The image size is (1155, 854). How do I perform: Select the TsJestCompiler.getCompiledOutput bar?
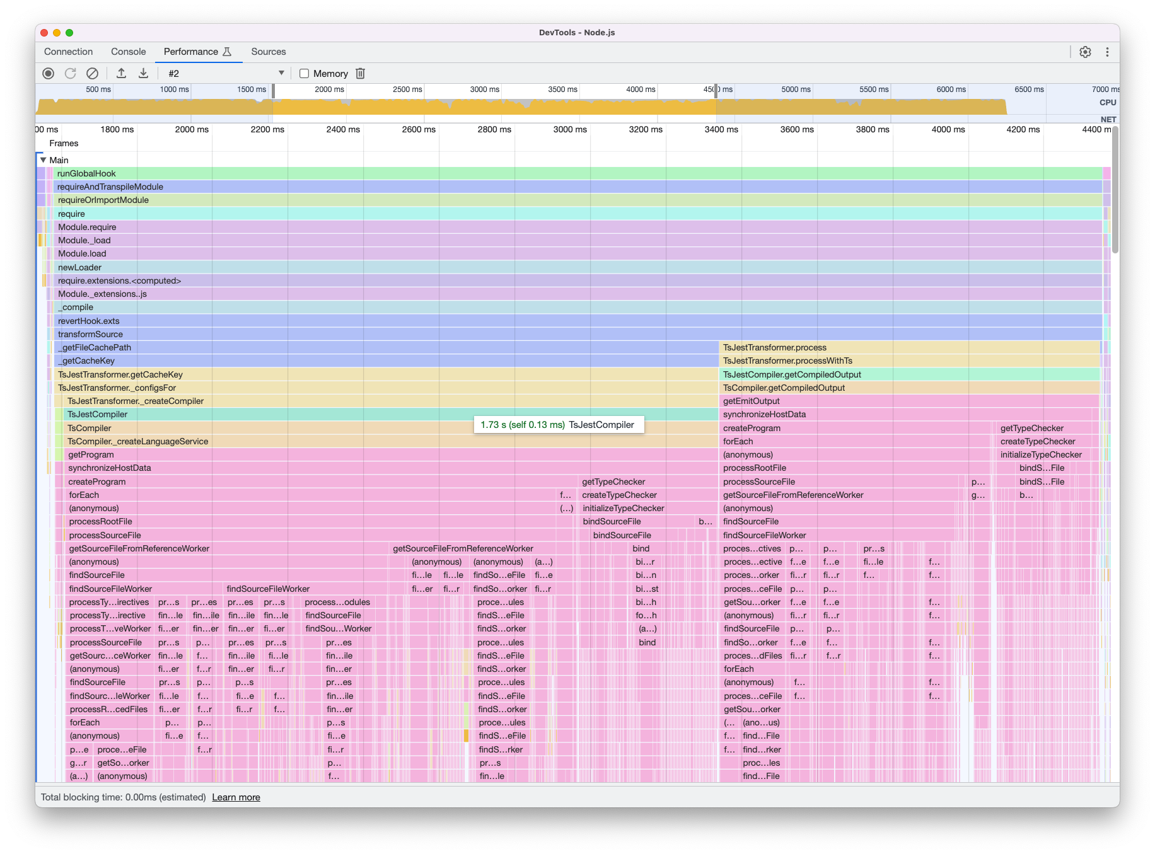909,374
